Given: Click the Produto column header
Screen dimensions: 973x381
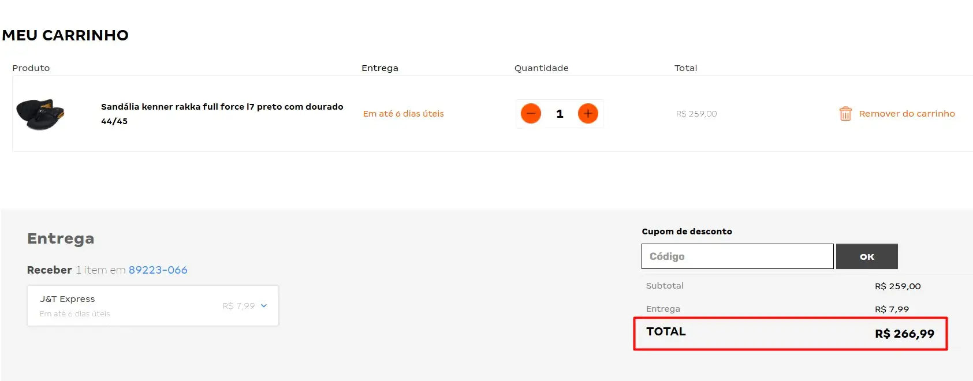Looking at the screenshot, I should [x=31, y=68].
